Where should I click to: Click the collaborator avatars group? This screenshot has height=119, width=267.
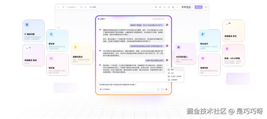coord(187,7)
